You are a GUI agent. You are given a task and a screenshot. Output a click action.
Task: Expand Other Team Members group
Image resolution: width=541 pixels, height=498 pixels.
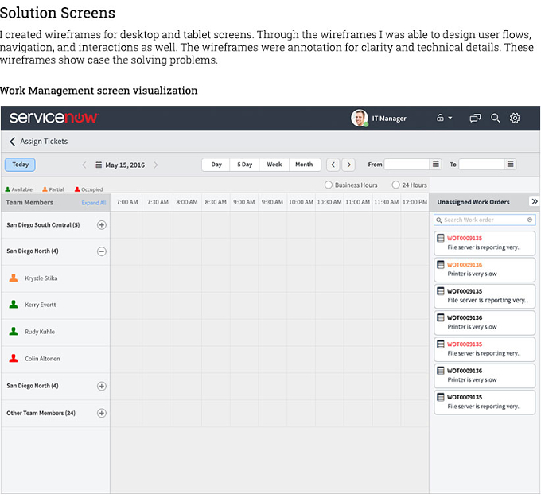pos(102,413)
